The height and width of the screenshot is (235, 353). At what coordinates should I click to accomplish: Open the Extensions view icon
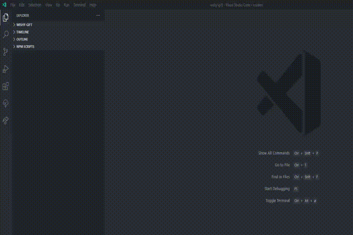pos(5,86)
